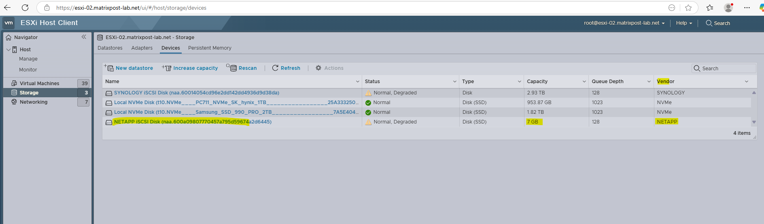Screen dimensions: 764x224
Task: Open the SYNOLOGY iSCSI Disk link
Action: click(x=197, y=93)
